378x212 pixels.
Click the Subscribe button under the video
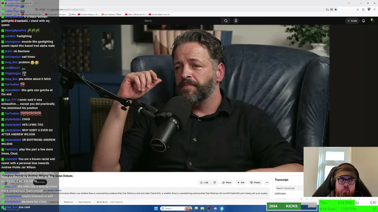pyautogui.click(x=40, y=182)
